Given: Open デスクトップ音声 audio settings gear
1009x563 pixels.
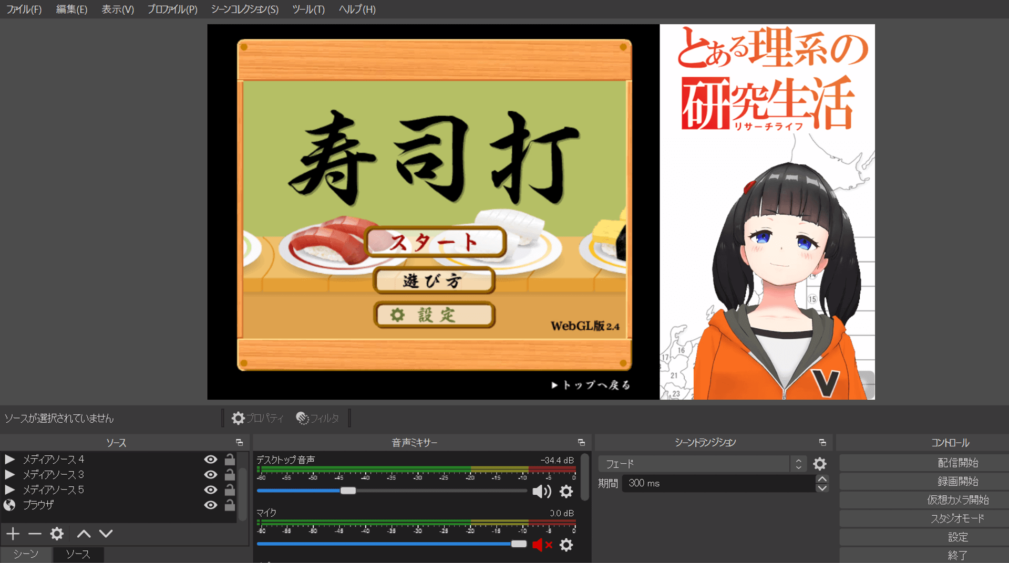Looking at the screenshot, I should coord(566,492).
